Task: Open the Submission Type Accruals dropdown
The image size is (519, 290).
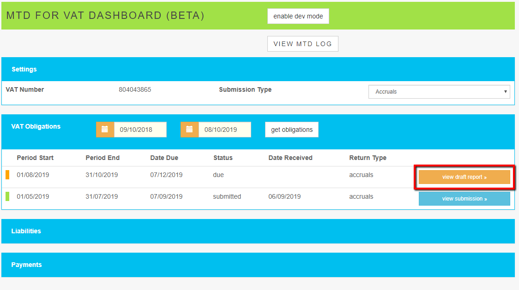Action: click(439, 92)
